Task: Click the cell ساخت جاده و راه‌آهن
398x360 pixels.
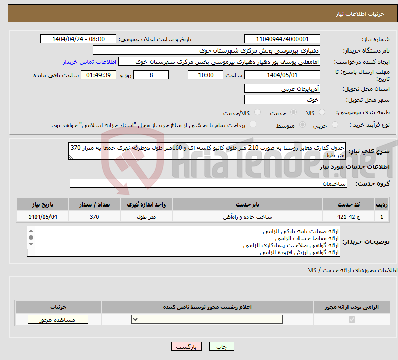Action: tap(247, 217)
